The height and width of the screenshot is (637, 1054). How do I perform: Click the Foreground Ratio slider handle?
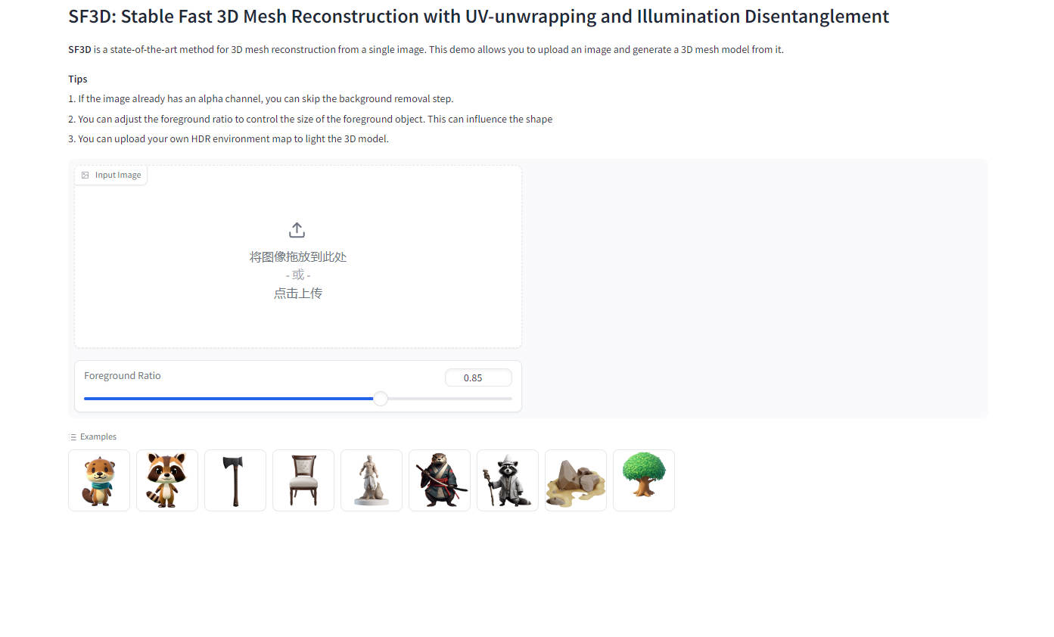pos(381,399)
